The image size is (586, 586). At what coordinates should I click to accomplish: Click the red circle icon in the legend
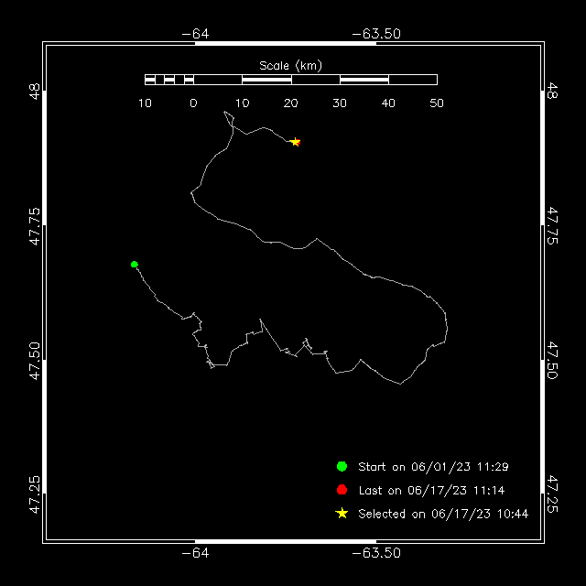point(342,490)
